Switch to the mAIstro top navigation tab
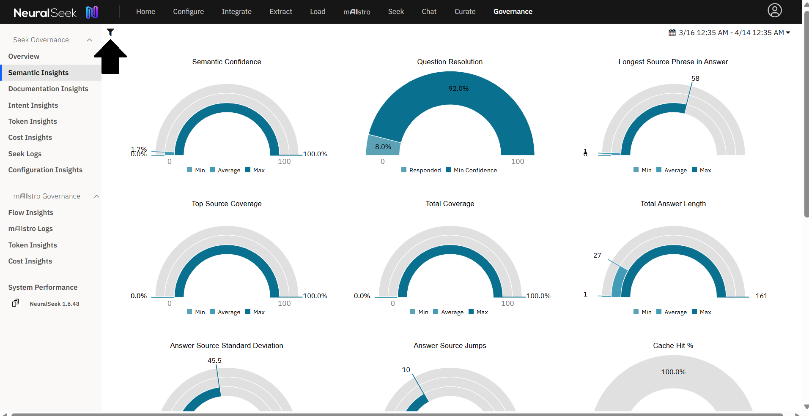Screen dimensions: 809x416 pyautogui.click(x=357, y=12)
